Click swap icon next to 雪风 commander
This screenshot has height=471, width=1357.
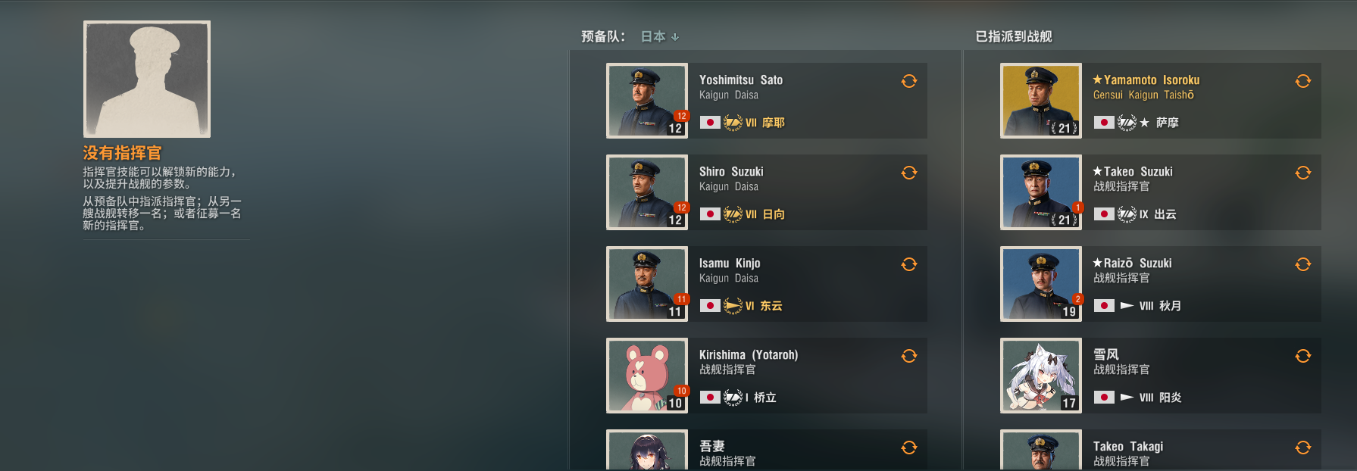coord(1303,356)
